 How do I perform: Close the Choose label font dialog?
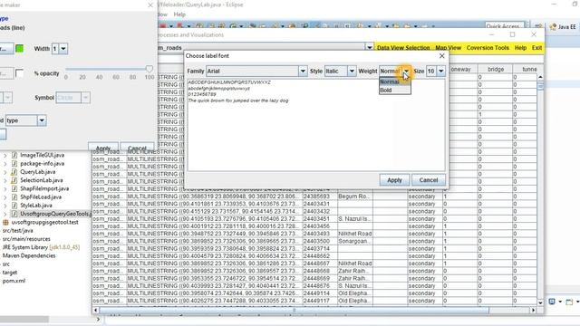tap(441, 56)
